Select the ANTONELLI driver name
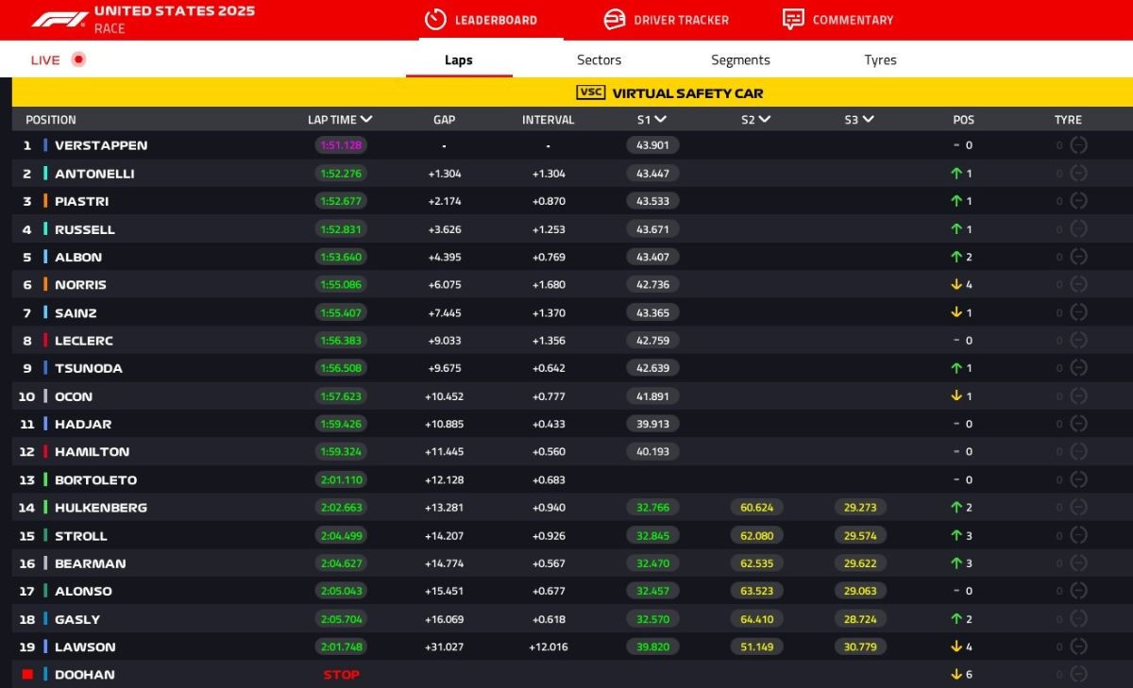 pyautogui.click(x=94, y=174)
